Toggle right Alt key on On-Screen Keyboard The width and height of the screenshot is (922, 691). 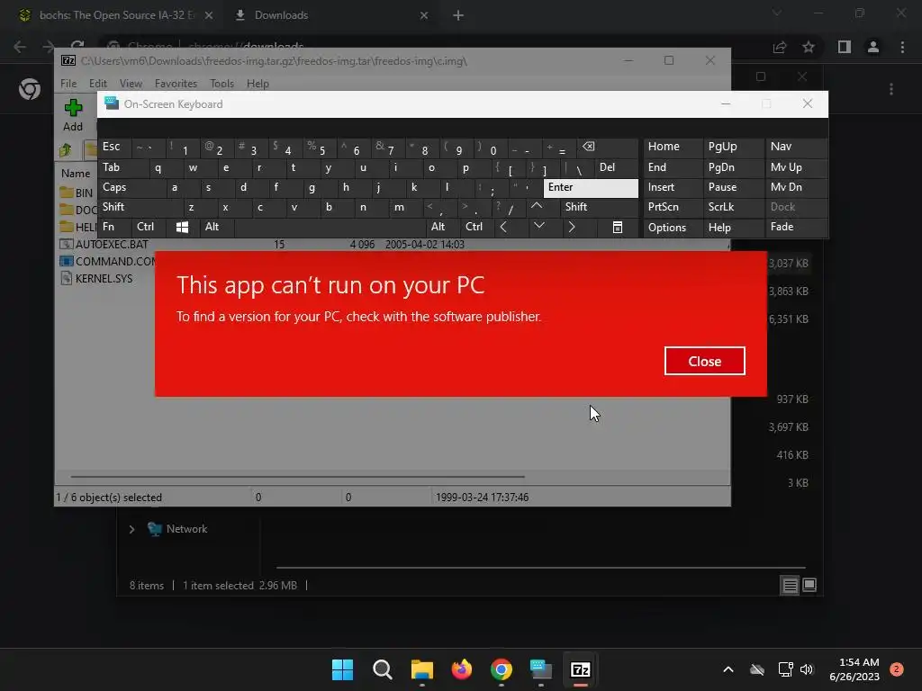click(443, 227)
